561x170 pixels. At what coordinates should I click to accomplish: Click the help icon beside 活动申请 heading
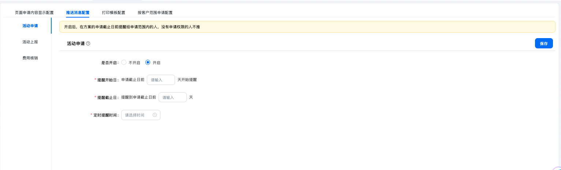coord(88,44)
